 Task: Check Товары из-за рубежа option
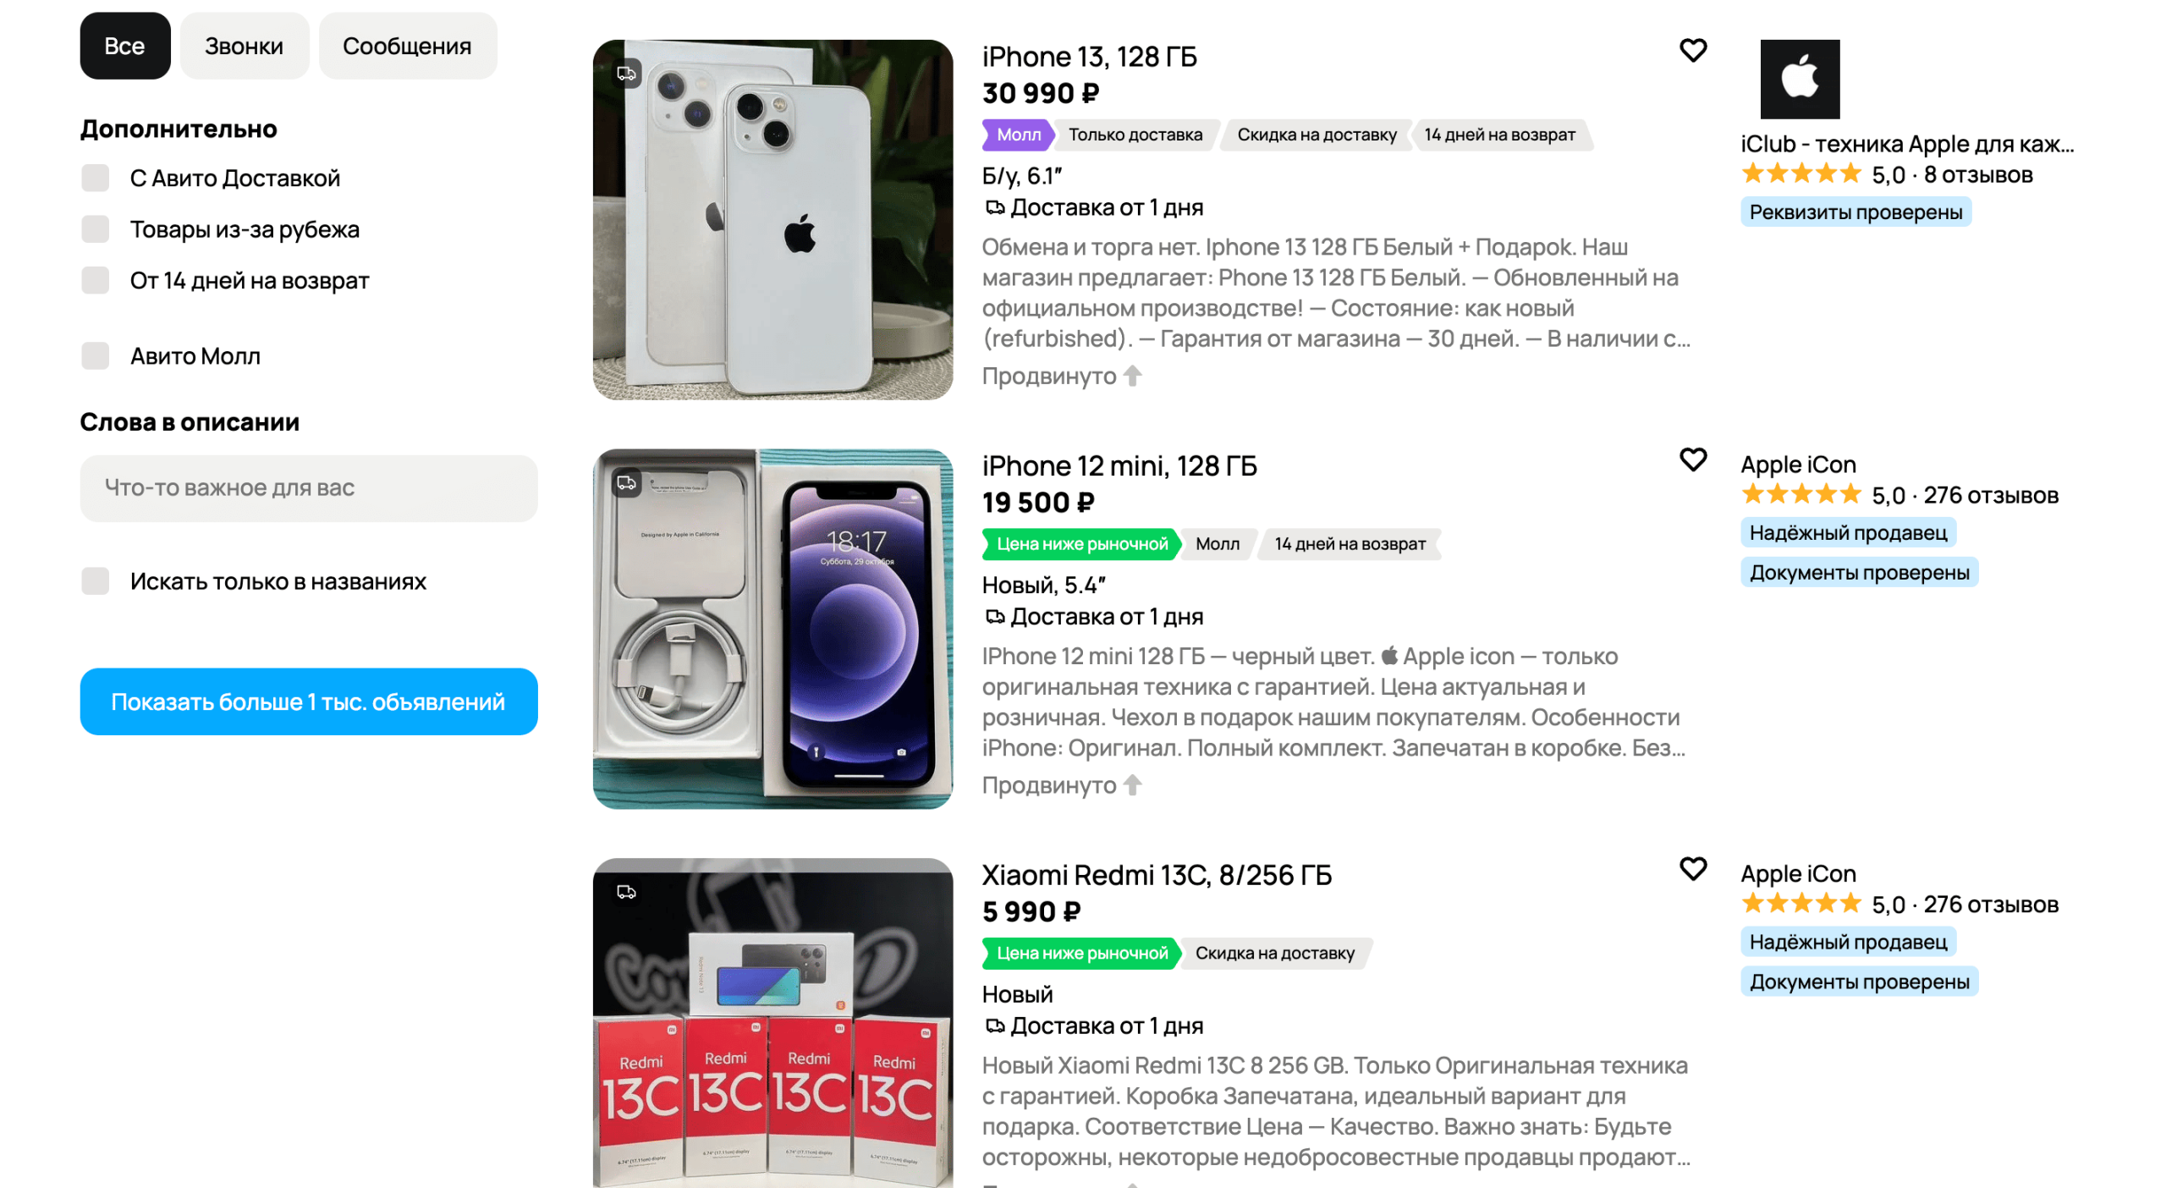click(x=96, y=229)
